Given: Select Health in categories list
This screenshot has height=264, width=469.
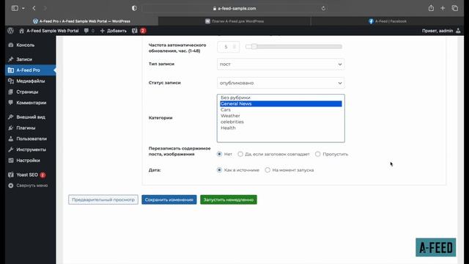Looking at the screenshot, I should pyautogui.click(x=281, y=128).
